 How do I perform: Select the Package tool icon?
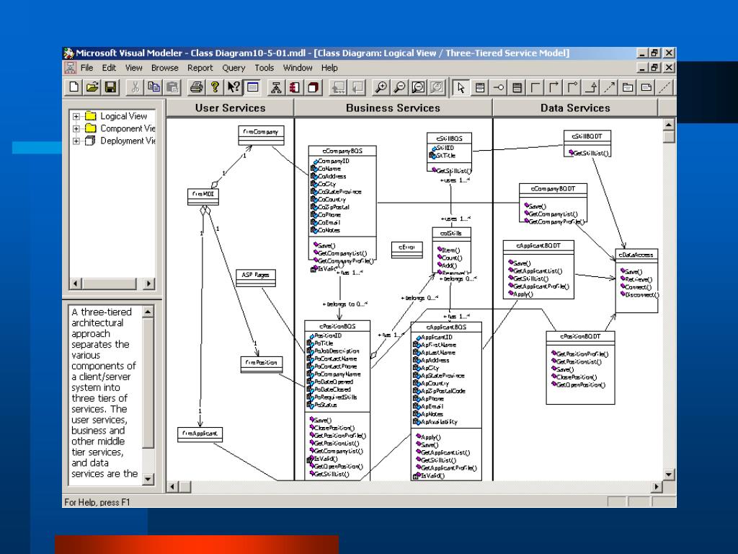[x=628, y=87]
